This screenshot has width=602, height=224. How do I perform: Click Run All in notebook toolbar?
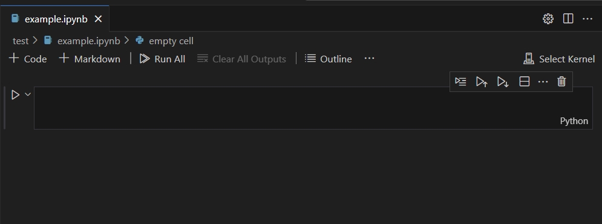[x=162, y=59]
